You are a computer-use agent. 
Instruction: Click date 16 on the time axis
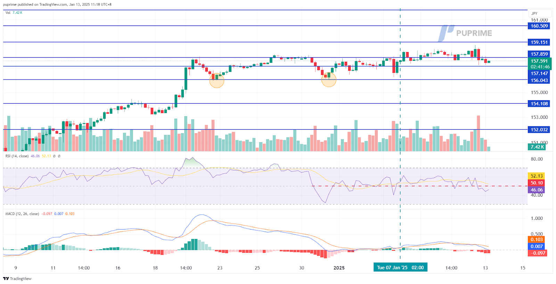(118, 268)
